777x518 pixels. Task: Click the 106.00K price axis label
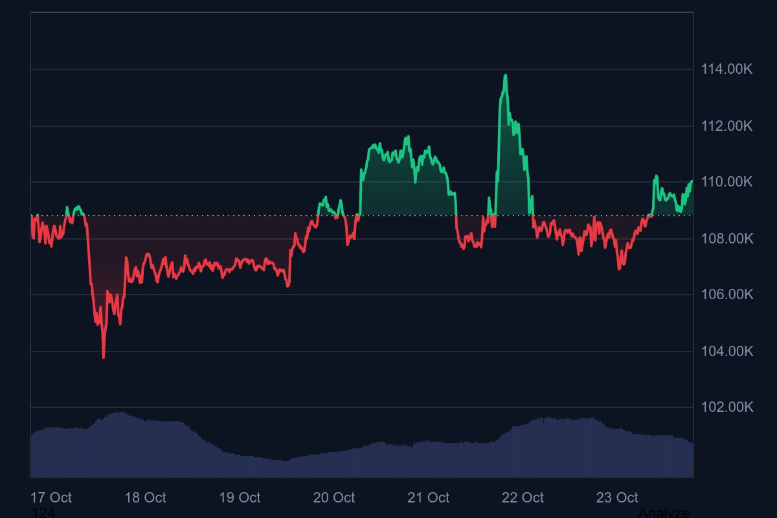[x=726, y=295]
